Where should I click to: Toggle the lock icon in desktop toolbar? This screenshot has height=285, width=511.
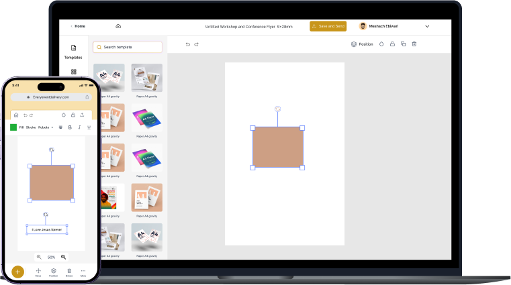coord(392,44)
